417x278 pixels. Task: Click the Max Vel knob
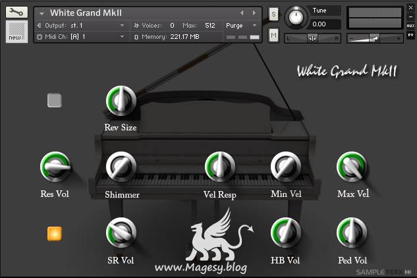(352, 167)
